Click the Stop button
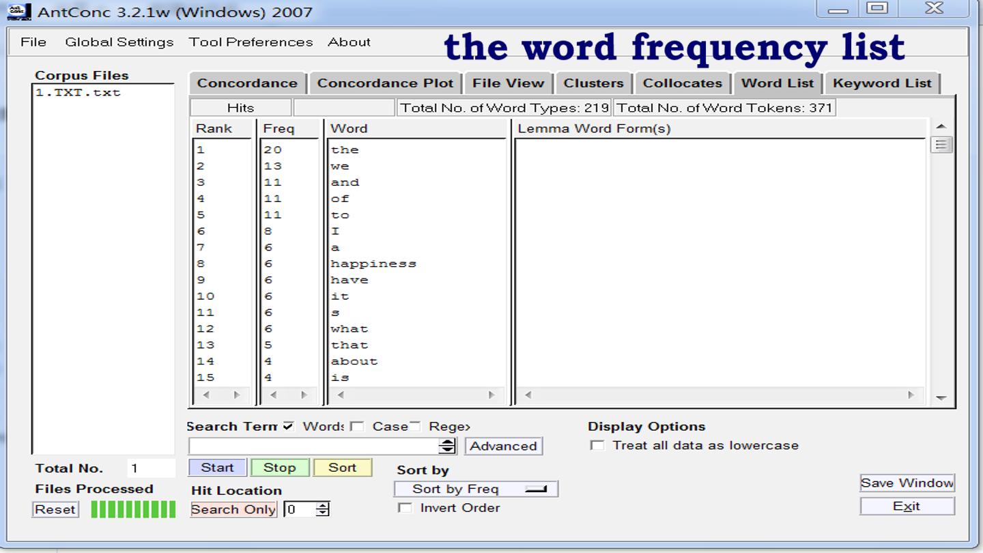This screenshot has height=553, width=983. point(280,468)
